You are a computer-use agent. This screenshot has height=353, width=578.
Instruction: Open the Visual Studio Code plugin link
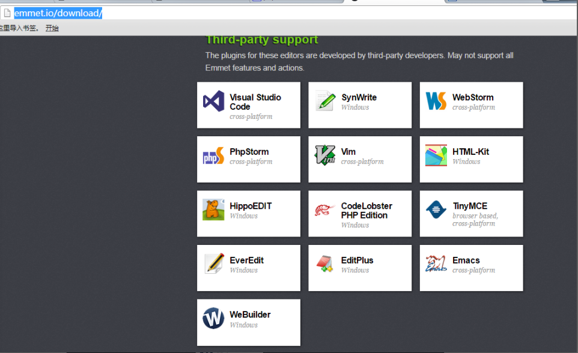point(249,105)
